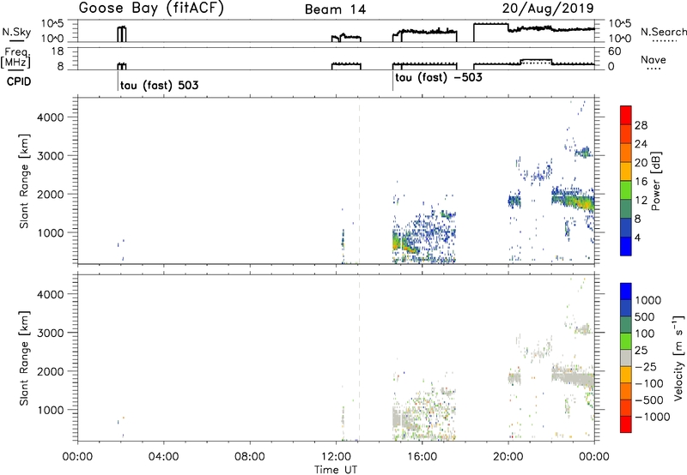Click the strong echo near 15:00 in the power panel
This screenshot has height=475, width=687.
[x=397, y=242]
